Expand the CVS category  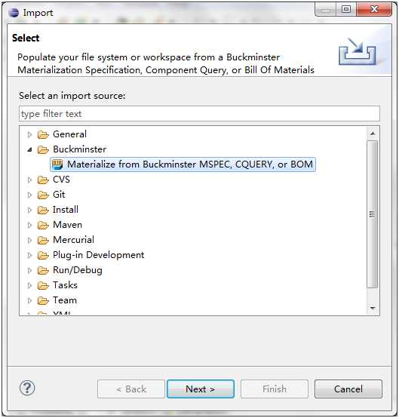coord(29,180)
